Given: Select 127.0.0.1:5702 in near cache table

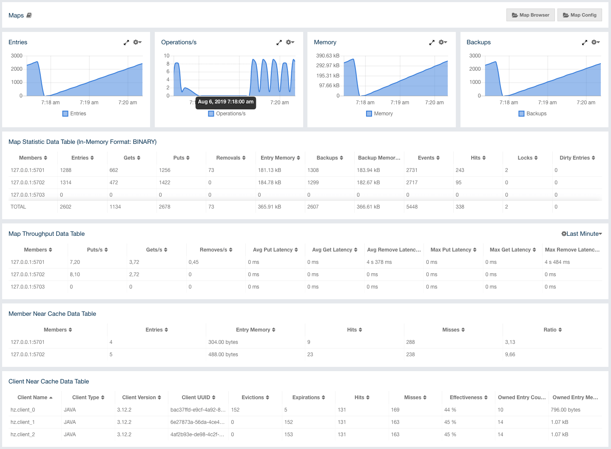Looking at the screenshot, I should point(28,355).
